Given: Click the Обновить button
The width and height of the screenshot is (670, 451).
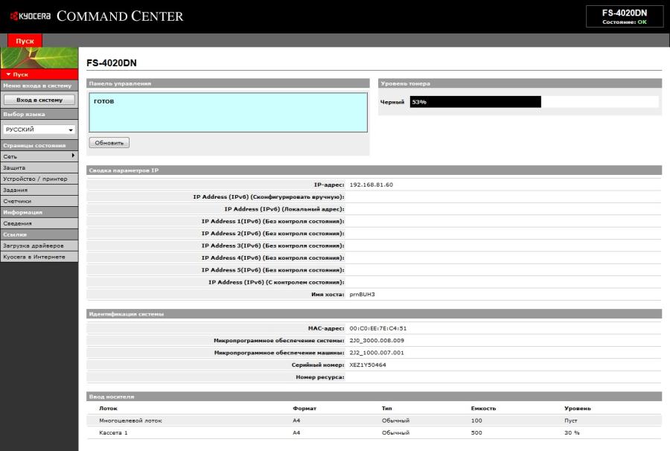Looking at the screenshot, I should coord(109,143).
